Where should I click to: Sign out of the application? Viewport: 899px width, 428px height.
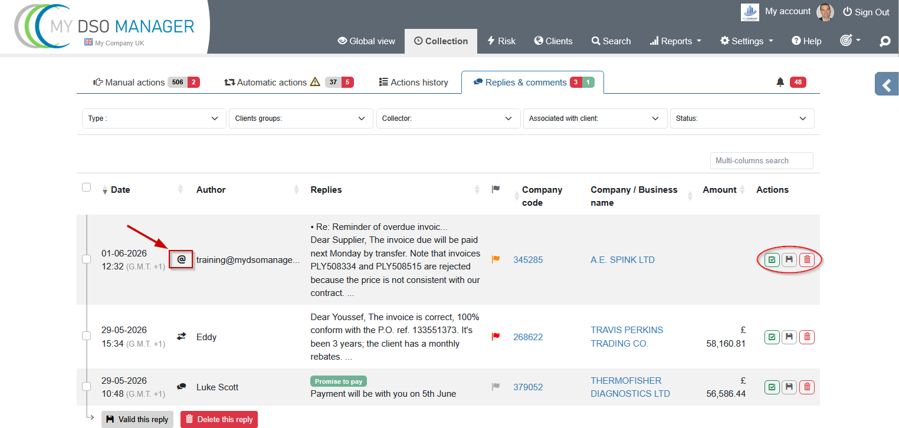click(x=866, y=12)
